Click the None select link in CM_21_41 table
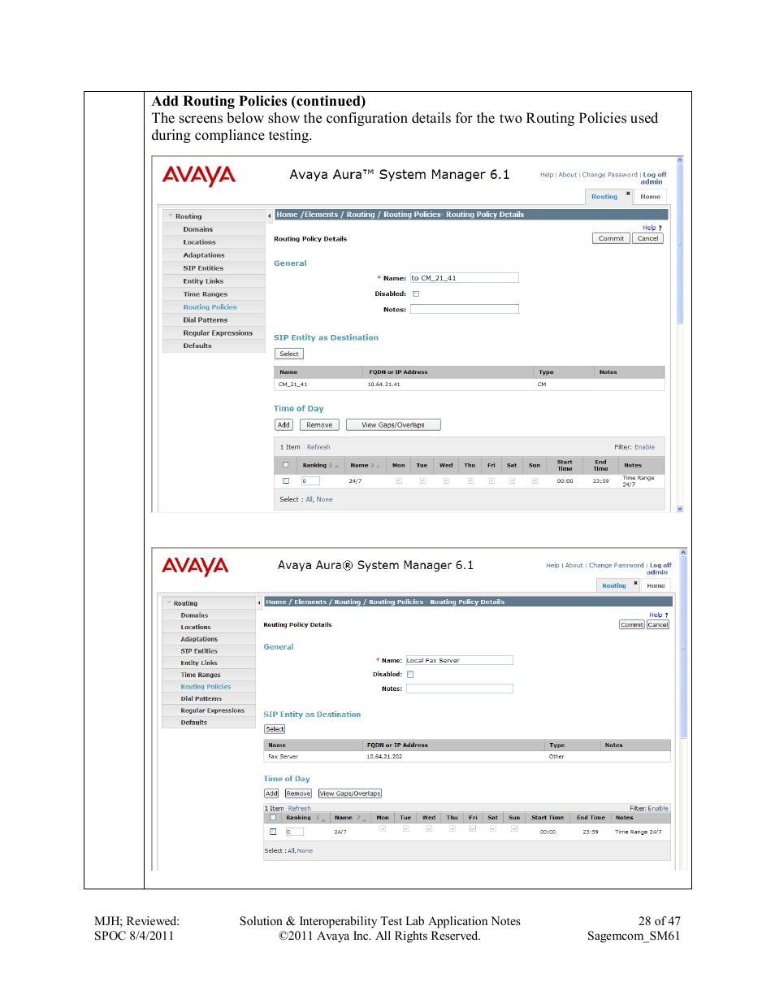Screen dimensions: 775x1004 pos(324,499)
